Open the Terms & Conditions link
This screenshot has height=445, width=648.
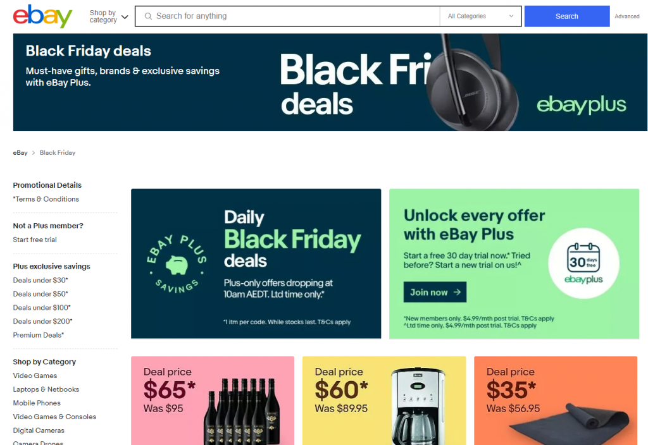click(46, 199)
